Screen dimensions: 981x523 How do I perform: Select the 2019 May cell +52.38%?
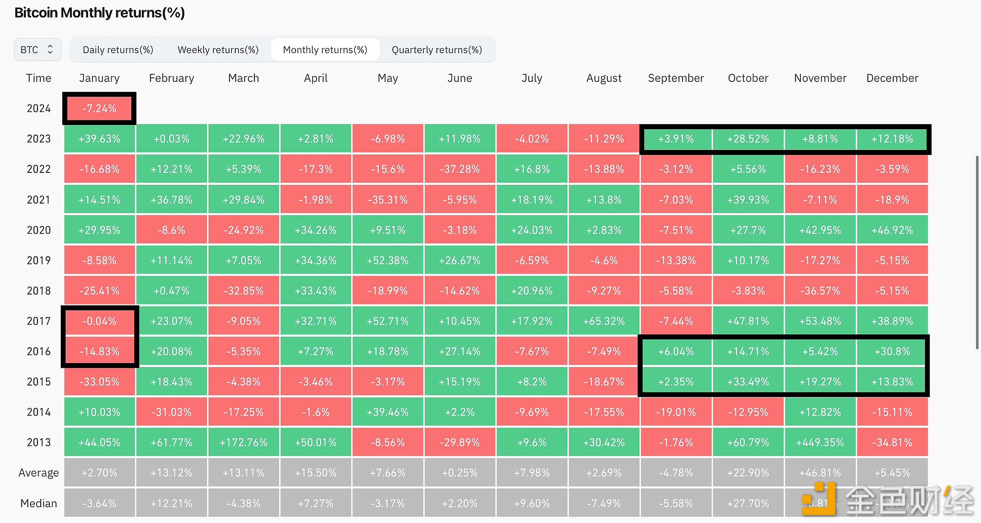388,261
